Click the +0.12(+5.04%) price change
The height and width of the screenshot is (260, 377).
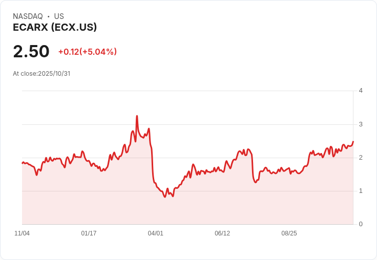point(87,52)
